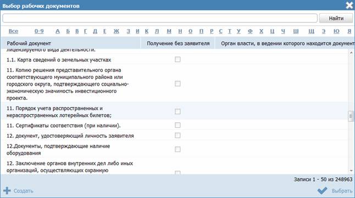Tick checkbox for Копию решения представительного органа

click(177, 84)
